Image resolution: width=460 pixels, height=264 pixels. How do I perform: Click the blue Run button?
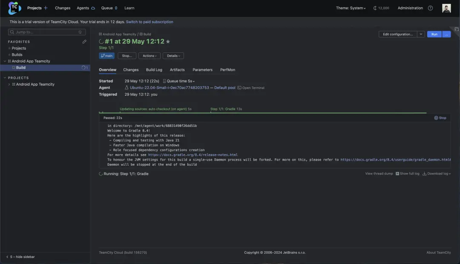pos(434,34)
